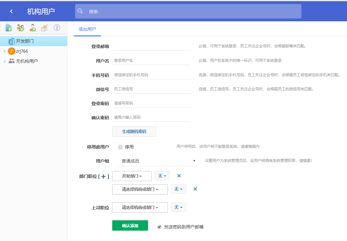Click the blue plus next to 部门职位
The height and width of the screenshot is (241, 347).
(103, 176)
